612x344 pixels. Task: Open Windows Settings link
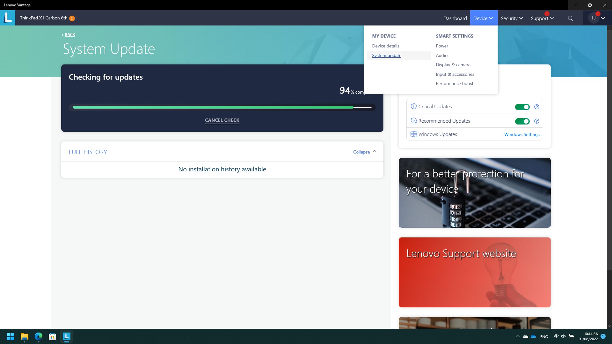tap(522, 134)
